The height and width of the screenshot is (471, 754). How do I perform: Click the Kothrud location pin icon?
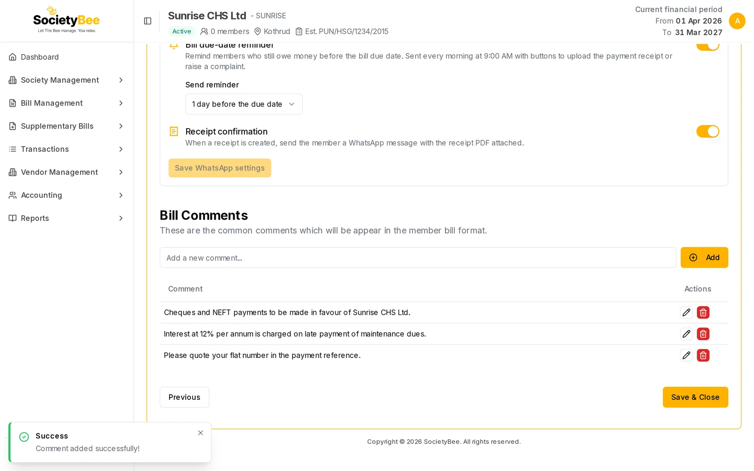[258, 32]
